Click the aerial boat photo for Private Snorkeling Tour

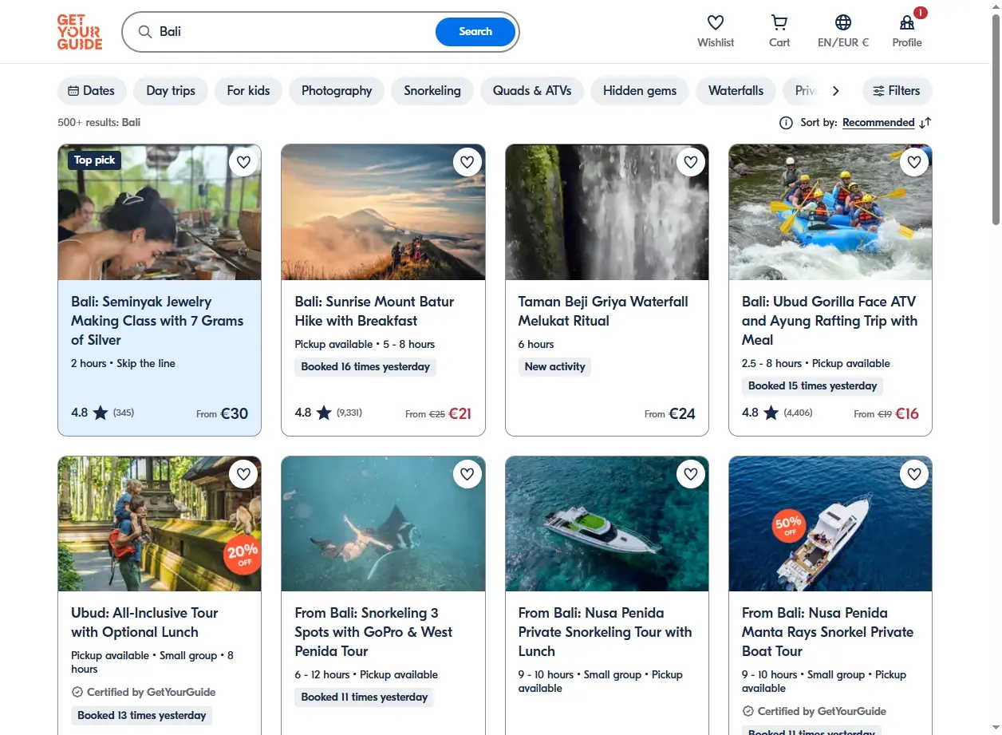coord(607,524)
